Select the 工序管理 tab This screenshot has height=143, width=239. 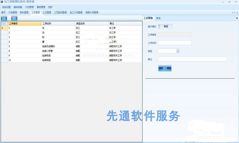[x=36, y=12]
